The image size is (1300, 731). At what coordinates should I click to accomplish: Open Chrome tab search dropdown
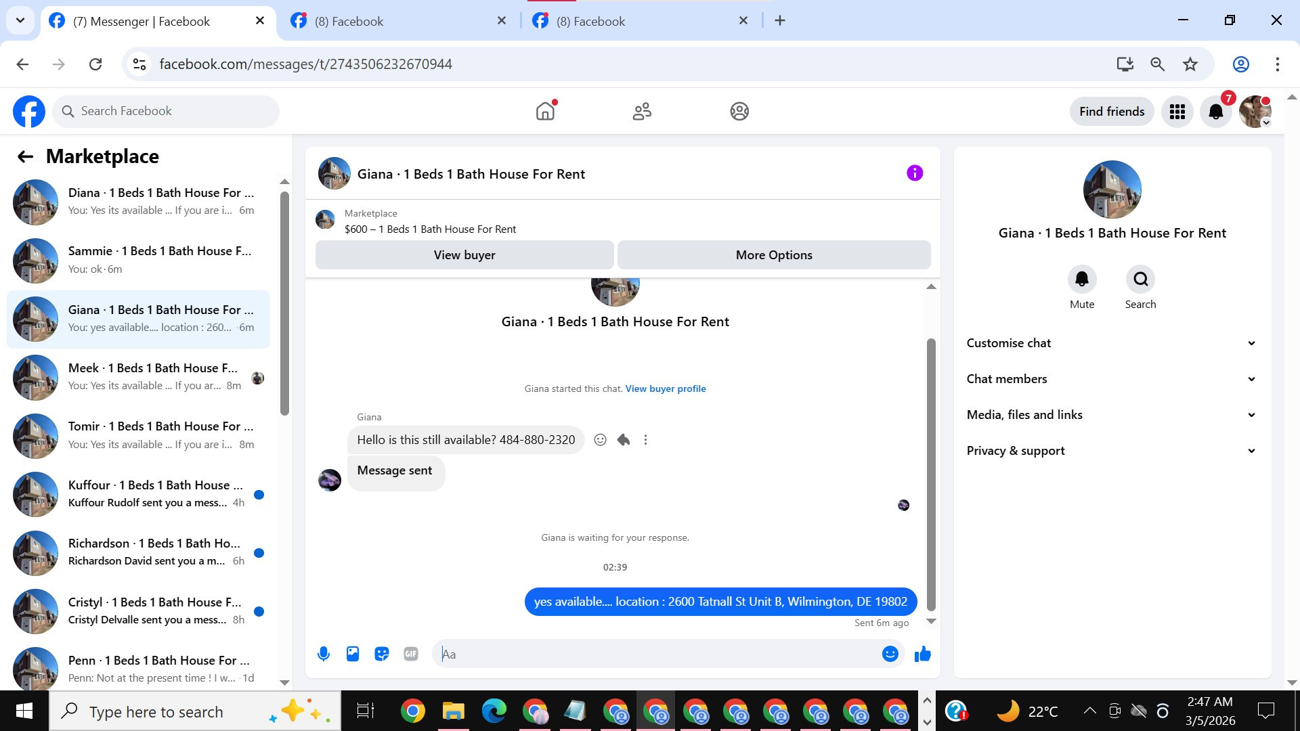[x=20, y=20]
